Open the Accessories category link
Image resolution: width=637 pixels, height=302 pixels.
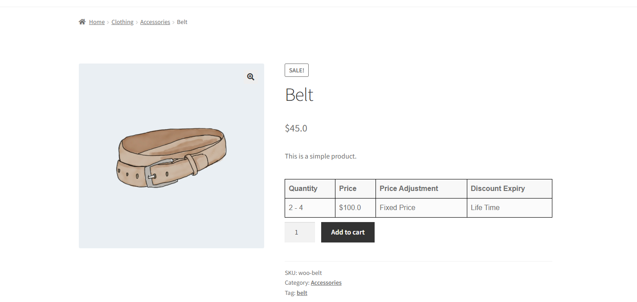326,282
